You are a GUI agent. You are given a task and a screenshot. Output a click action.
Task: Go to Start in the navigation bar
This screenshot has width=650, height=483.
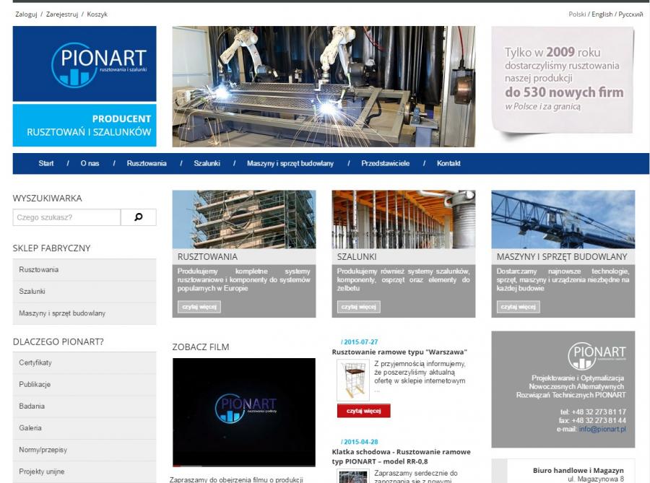pyautogui.click(x=46, y=163)
